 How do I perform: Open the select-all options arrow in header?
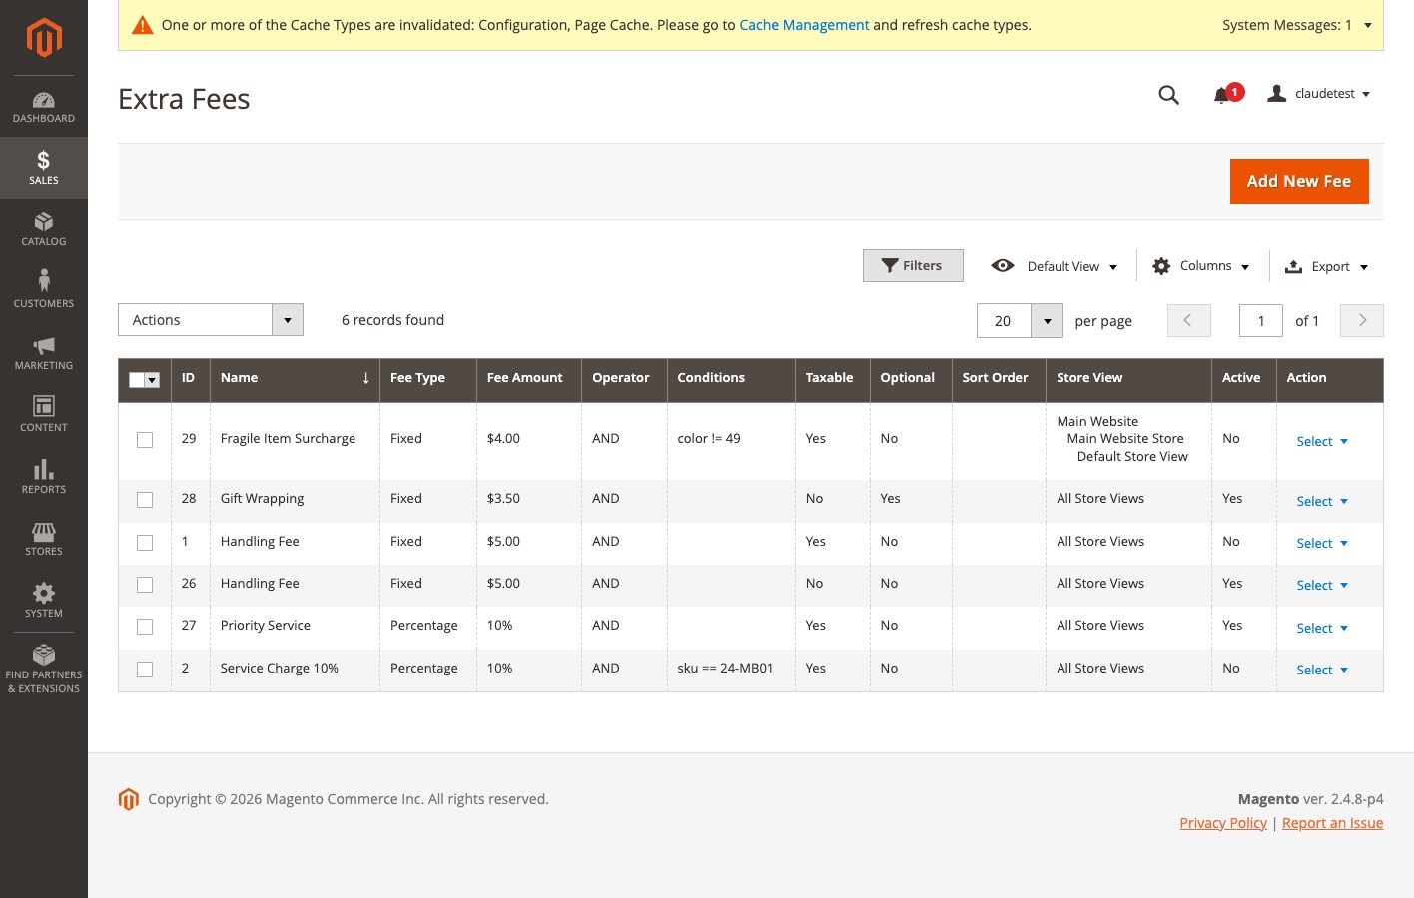pyautogui.click(x=153, y=380)
